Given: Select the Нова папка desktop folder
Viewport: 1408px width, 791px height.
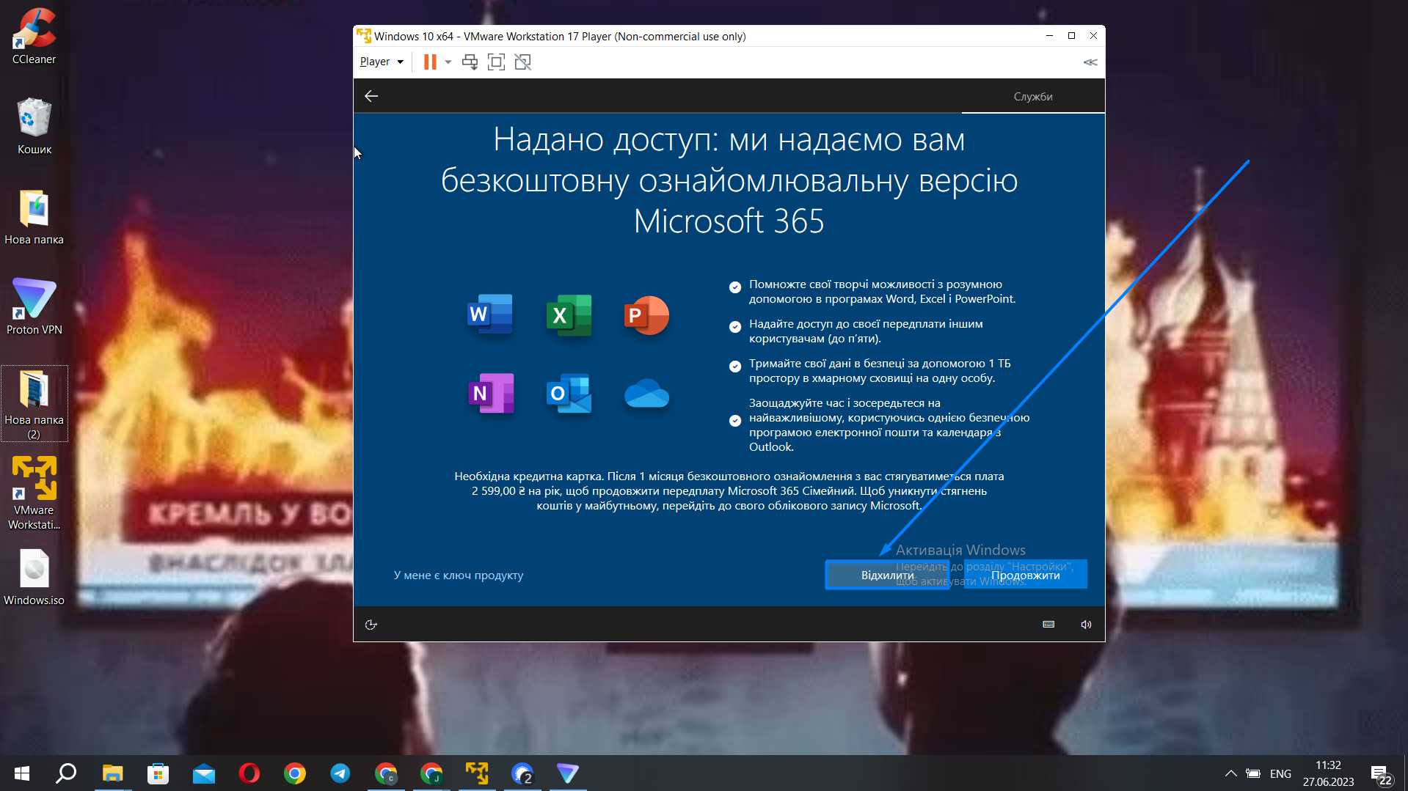Looking at the screenshot, I should pos(34,216).
